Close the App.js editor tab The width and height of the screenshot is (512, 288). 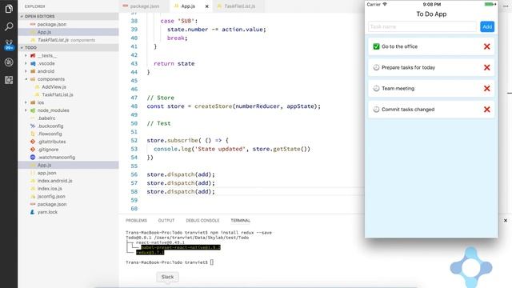(206, 6)
